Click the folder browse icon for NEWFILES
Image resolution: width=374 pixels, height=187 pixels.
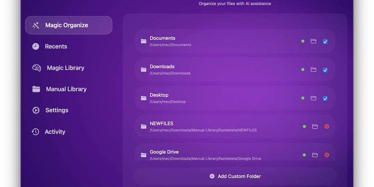click(x=315, y=127)
